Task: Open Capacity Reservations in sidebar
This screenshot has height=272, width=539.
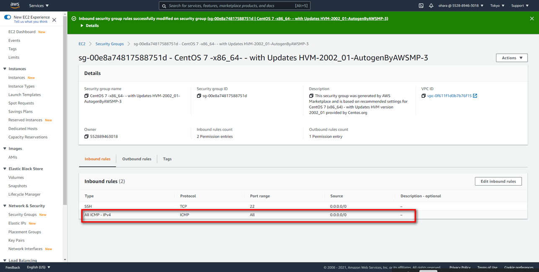Action: pyautogui.click(x=28, y=137)
